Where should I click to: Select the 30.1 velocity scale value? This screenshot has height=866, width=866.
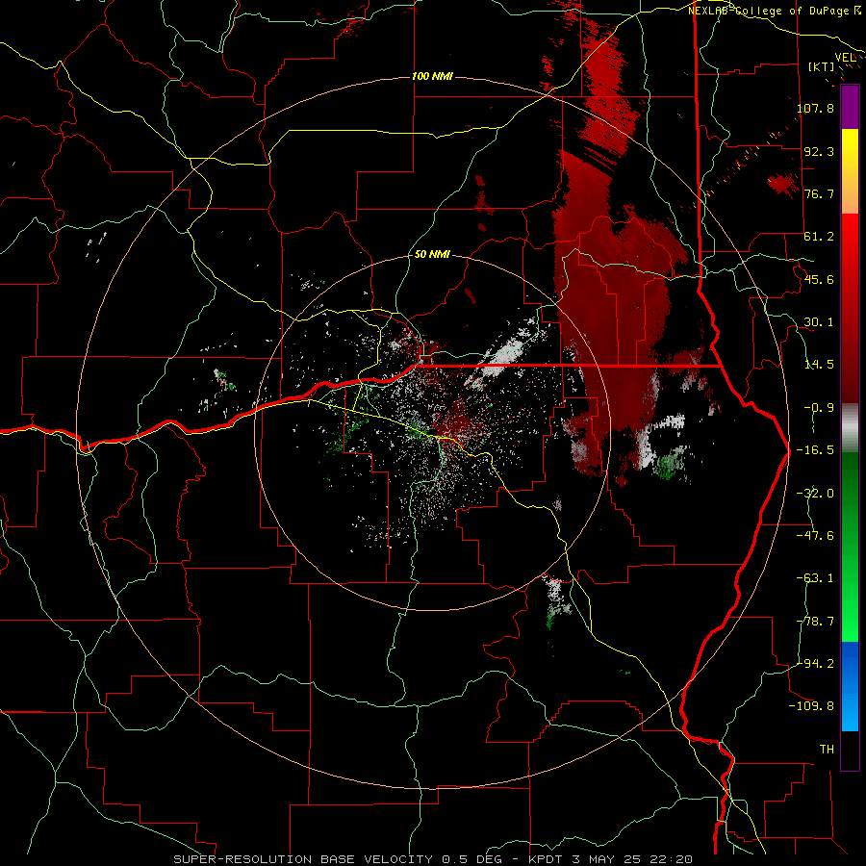point(819,322)
